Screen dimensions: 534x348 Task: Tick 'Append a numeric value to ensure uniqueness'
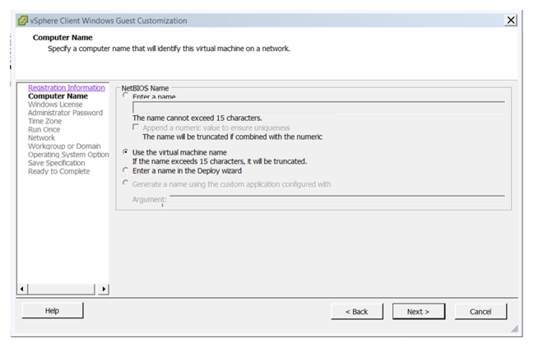(x=136, y=128)
